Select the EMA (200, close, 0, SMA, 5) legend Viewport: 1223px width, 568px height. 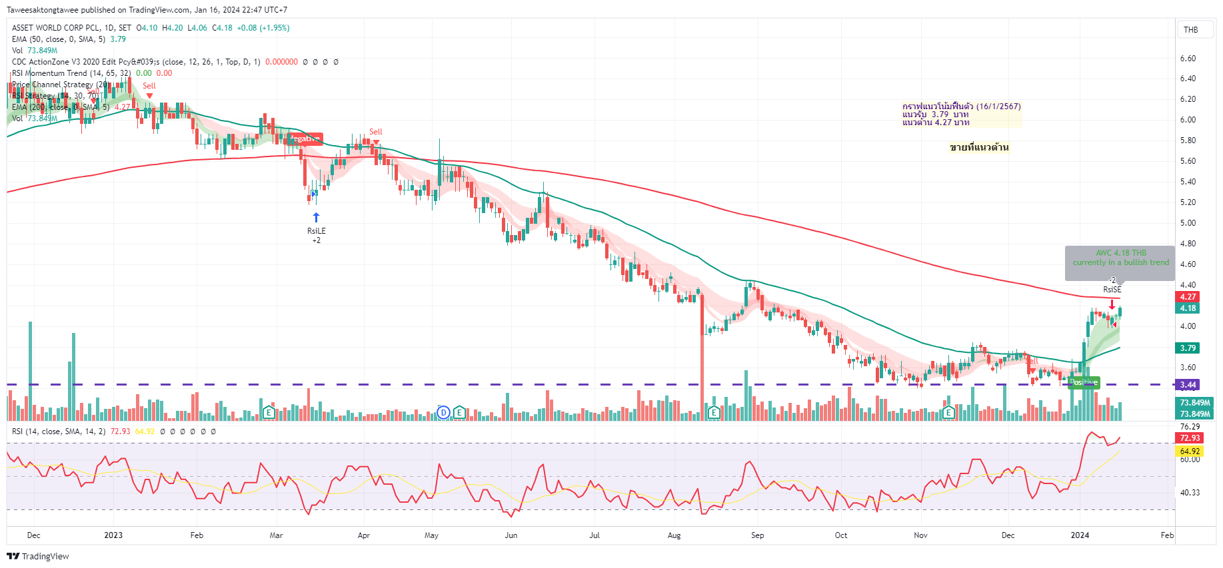tap(61, 107)
